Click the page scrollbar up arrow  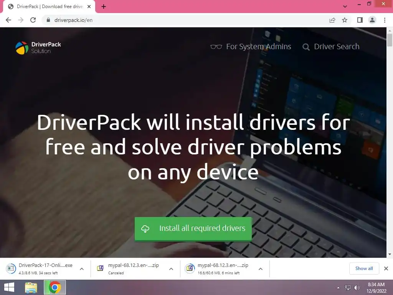[x=390, y=30]
